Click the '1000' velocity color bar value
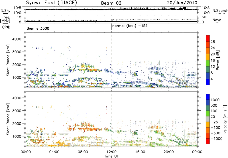Image resolution: width=228 pixels, height=158 pixels. (215, 100)
